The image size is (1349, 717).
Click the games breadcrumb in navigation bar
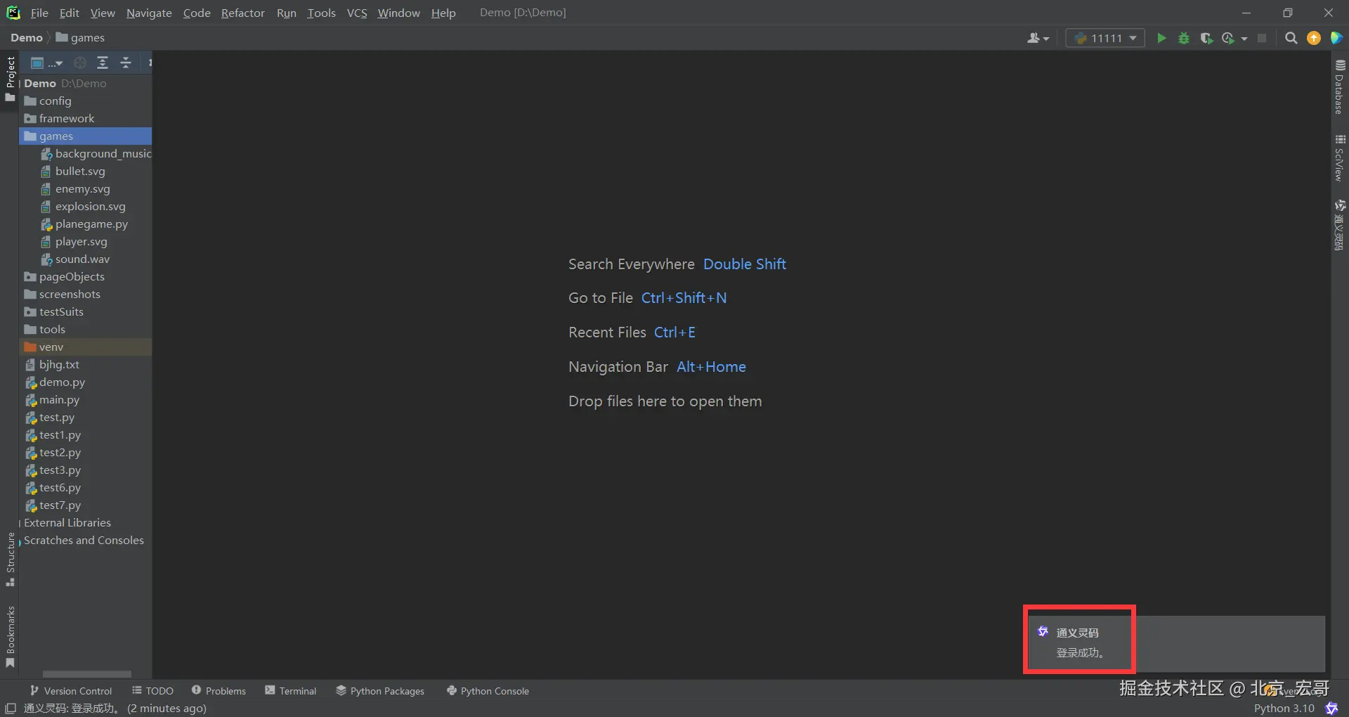[x=80, y=38]
